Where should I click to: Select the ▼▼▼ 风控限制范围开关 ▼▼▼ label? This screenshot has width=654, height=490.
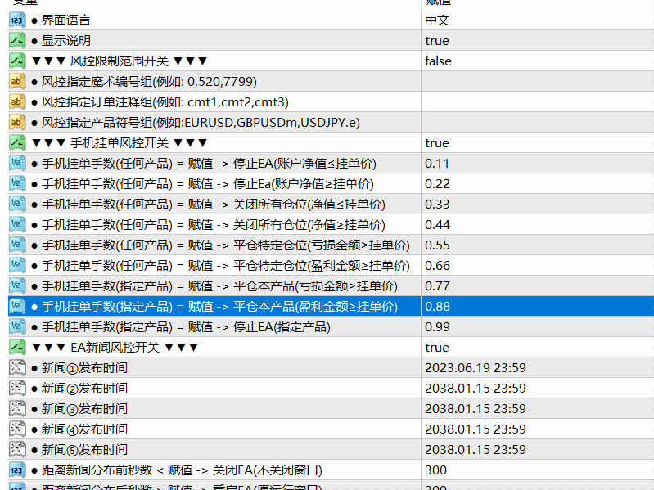(x=120, y=61)
